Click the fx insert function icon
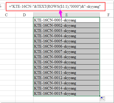 (x=1, y=6)
